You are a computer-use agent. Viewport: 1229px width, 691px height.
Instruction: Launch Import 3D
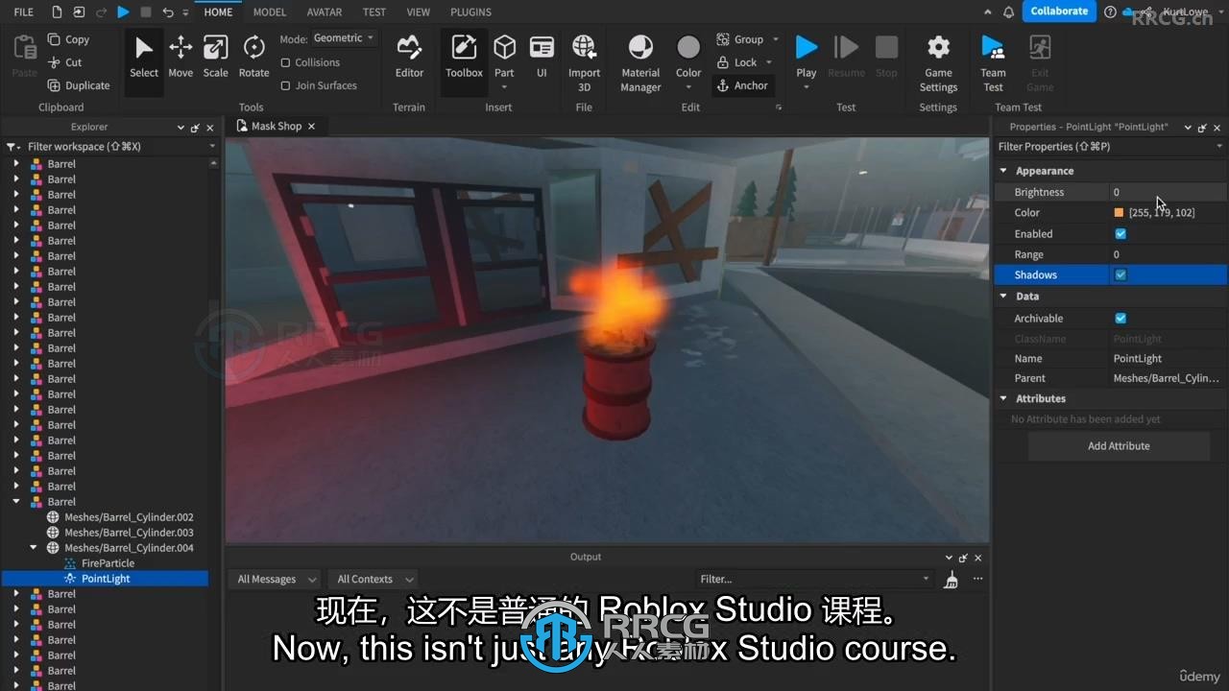(584, 63)
